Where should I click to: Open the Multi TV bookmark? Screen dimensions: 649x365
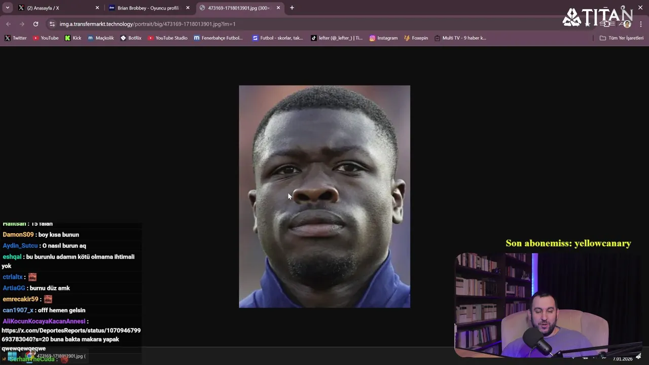click(x=460, y=38)
